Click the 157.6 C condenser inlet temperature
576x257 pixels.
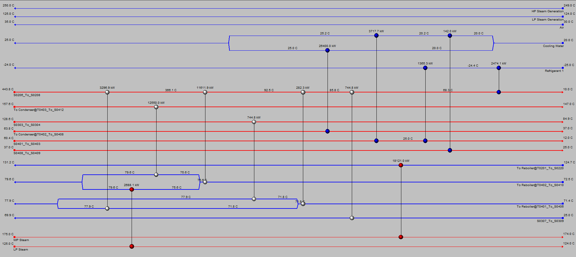click(8, 104)
